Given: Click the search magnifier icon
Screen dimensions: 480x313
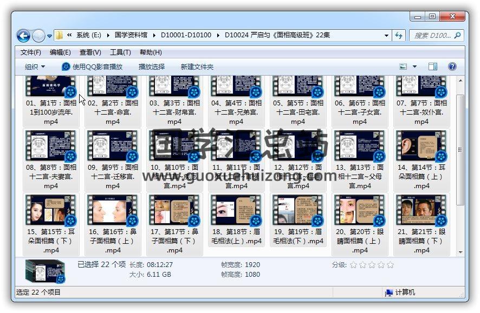Looking at the screenshot, I should coord(457,36).
